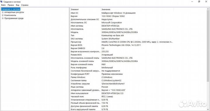Select value 255.255
Screen dimensions: 210x111
pos(105,51)
